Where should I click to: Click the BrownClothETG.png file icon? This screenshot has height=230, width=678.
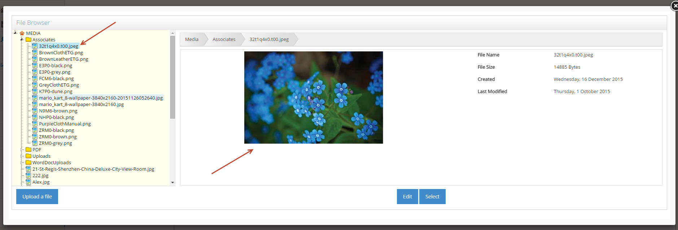pyautogui.click(x=35, y=52)
